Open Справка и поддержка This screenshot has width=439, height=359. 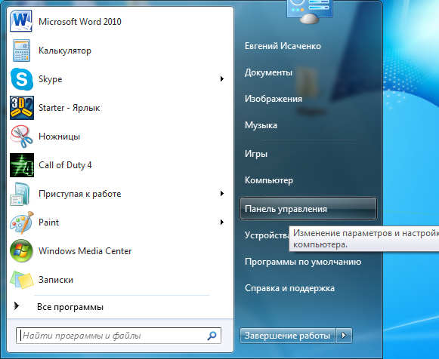[x=289, y=288]
